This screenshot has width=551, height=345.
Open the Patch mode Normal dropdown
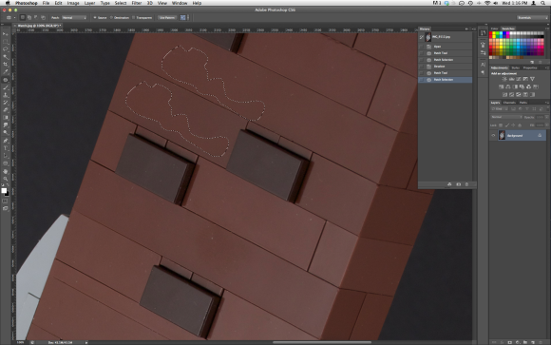pyautogui.click(x=74, y=18)
